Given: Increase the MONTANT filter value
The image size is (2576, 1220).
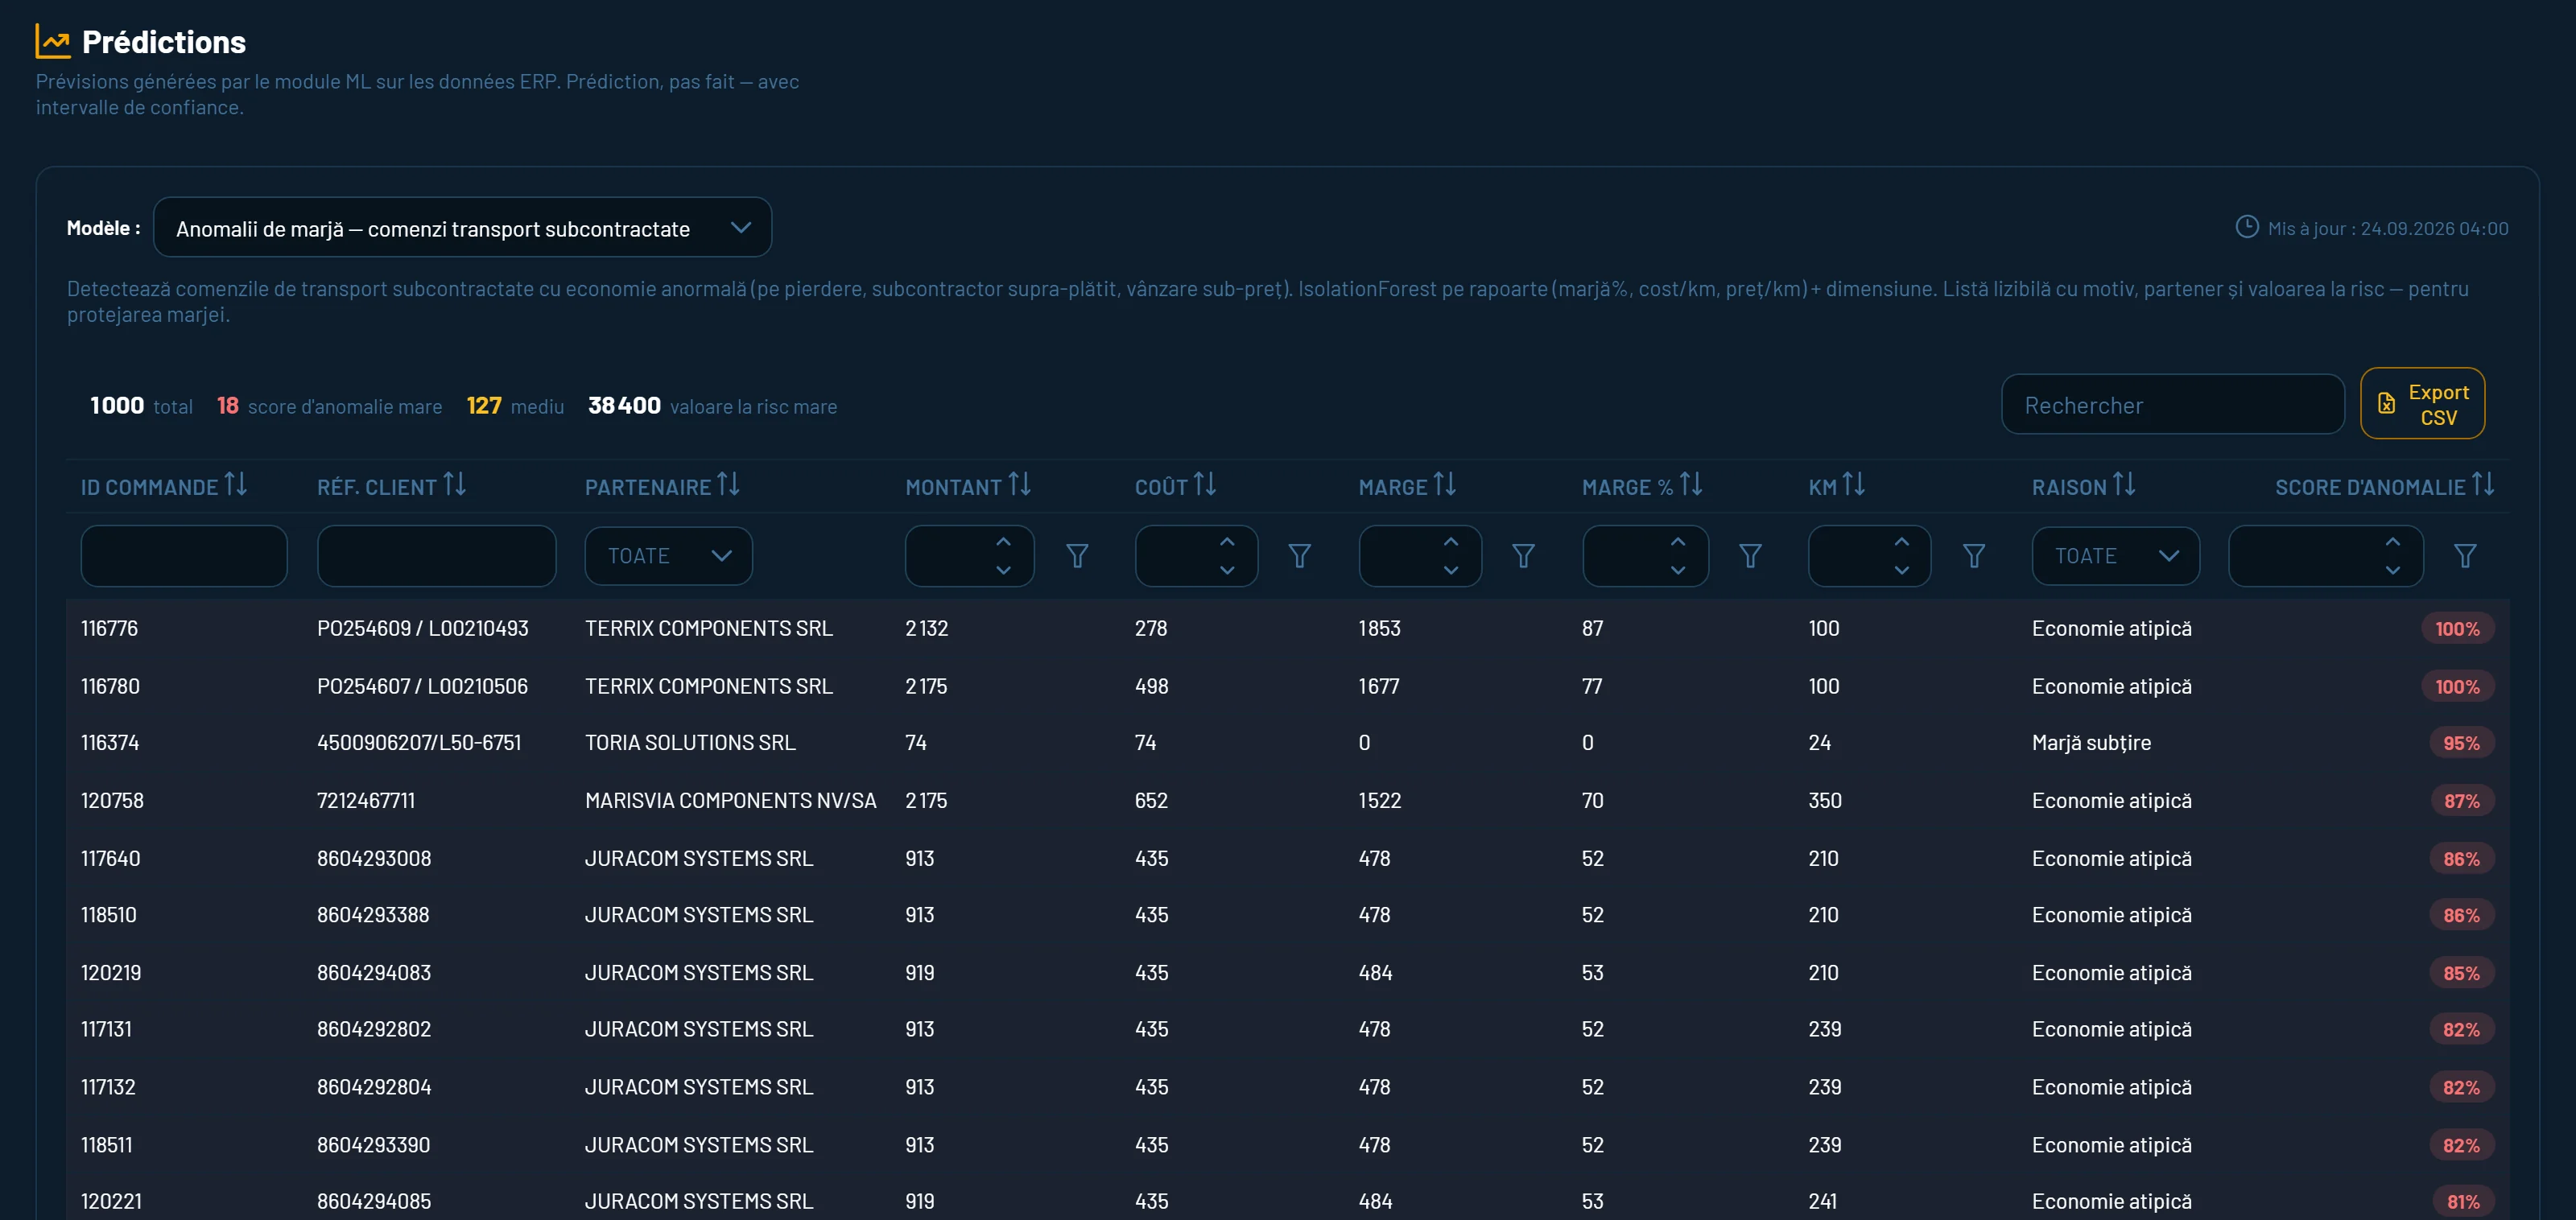Looking at the screenshot, I should coord(1003,542).
